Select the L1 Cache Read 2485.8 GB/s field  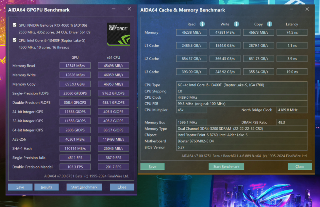191,46
